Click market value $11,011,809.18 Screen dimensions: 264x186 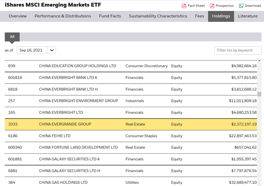(243, 101)
